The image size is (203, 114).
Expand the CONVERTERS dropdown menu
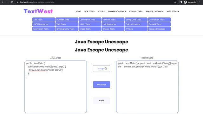pyautogui.click(x=136, y=11)
